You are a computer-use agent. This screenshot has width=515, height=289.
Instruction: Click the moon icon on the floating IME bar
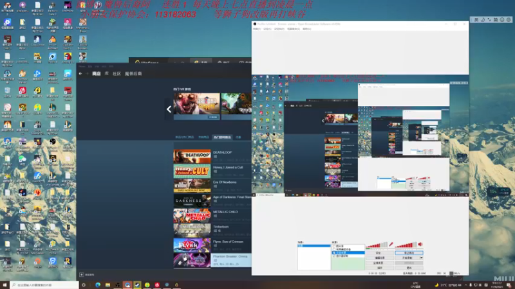tap(482, 20)
